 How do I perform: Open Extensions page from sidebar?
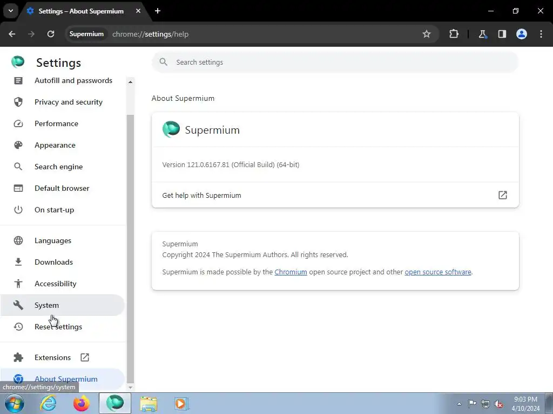(x=63, y=357)
